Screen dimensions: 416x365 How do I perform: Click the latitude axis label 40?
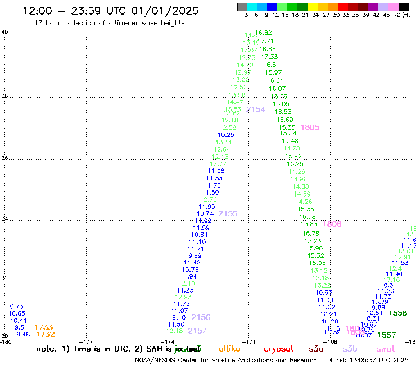pyautogui.click(x=4, y=32)
